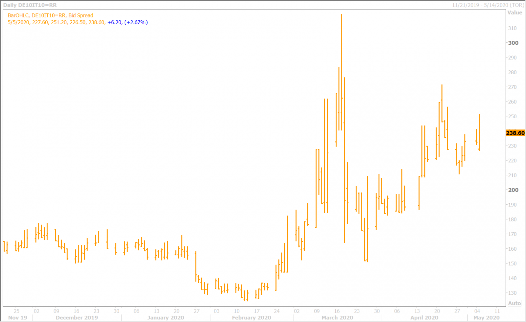
Task: Click the 140 value axis label
Action: tap(512, 278)
